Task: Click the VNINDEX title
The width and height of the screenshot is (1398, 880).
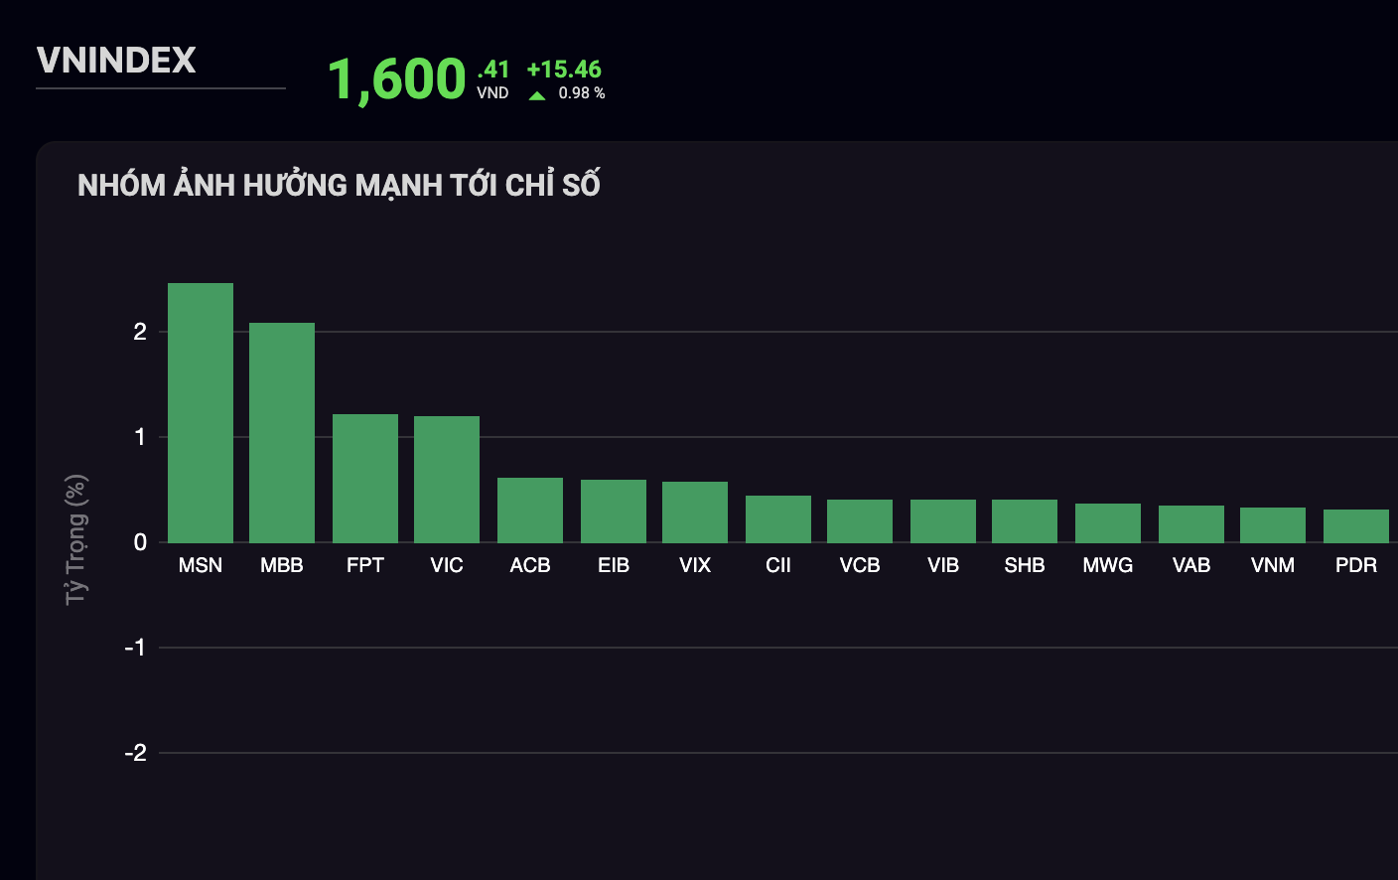Action: pyautogui.click(x=116, y=61)
